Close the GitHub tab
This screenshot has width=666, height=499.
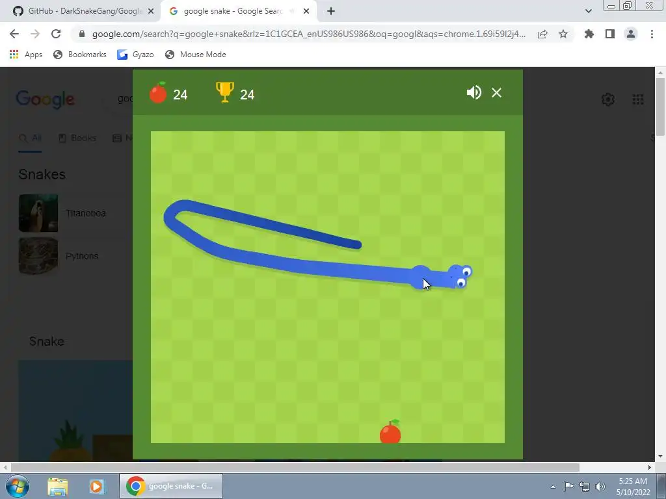151,12
